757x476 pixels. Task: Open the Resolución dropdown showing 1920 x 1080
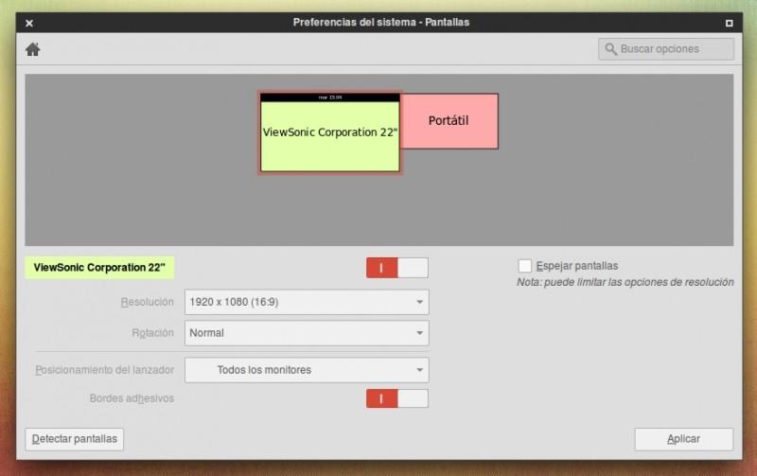306,302
